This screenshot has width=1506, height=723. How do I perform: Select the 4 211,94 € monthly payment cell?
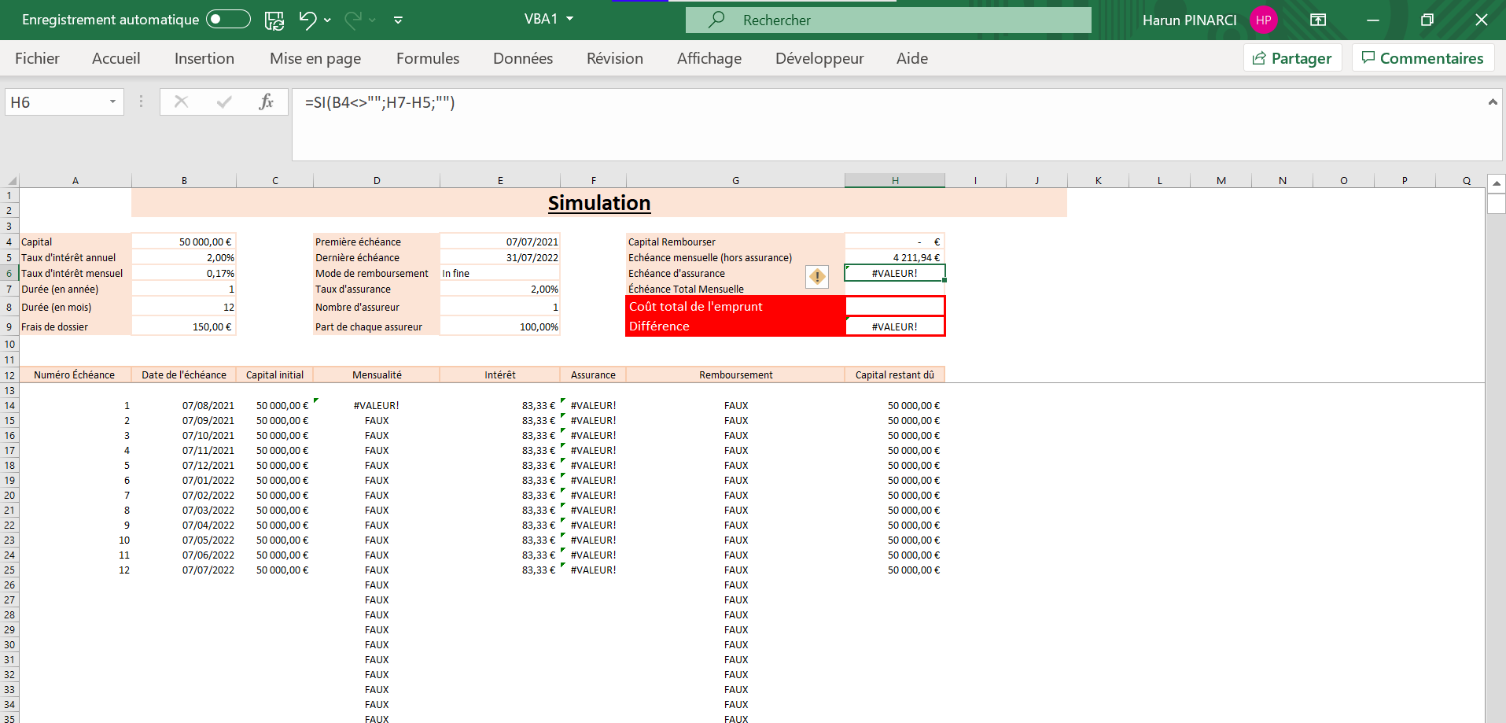pyautogui.click(x=895, y=257)
